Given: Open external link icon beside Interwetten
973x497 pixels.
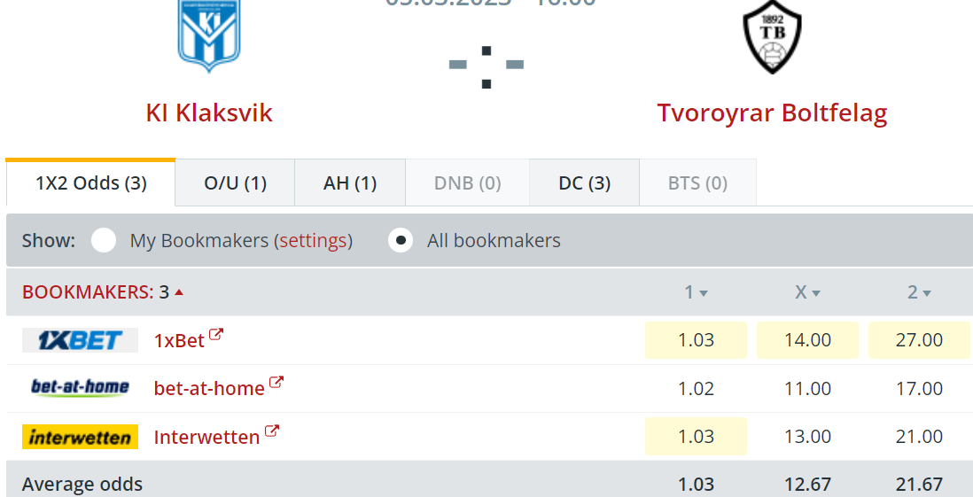Looking at the screenshot, I should [272, 431].
